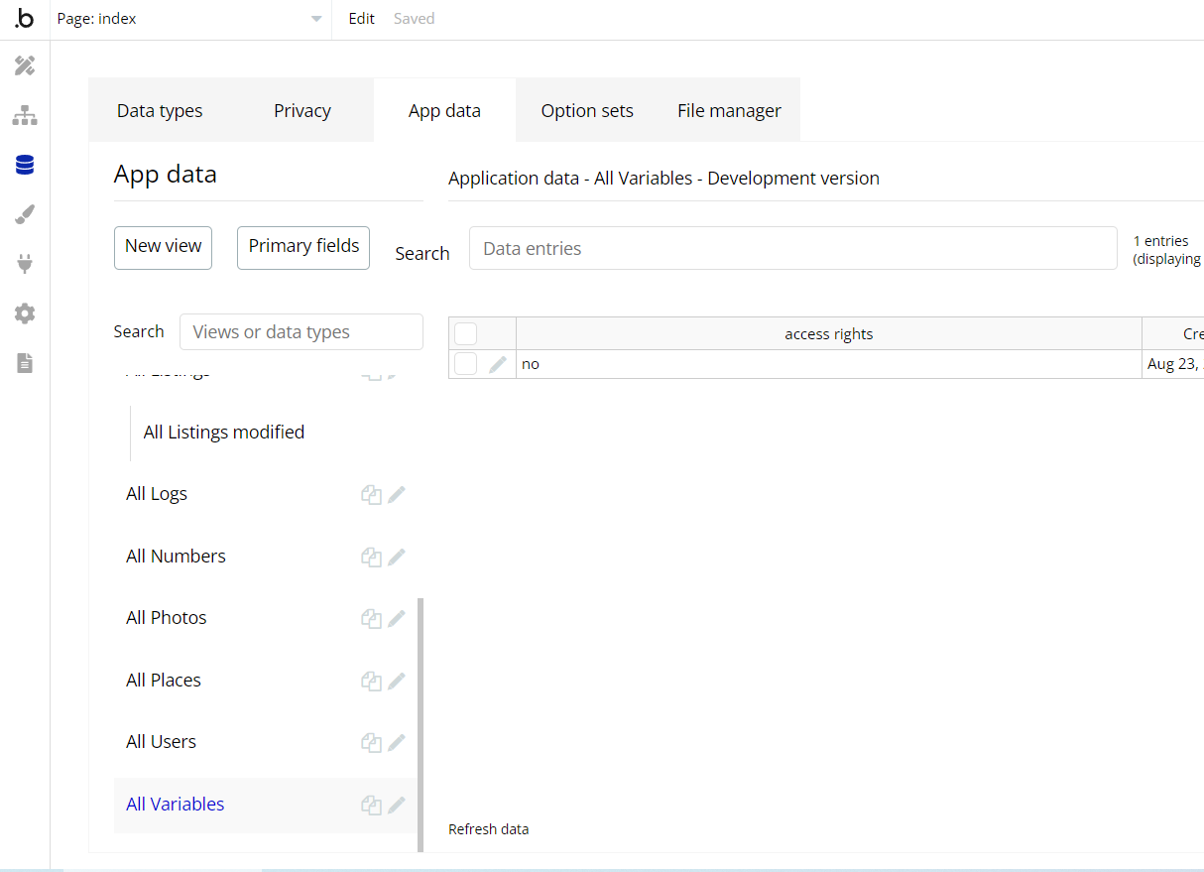
Task: Open the Workflow tab icon
Action: coord(25,116)
